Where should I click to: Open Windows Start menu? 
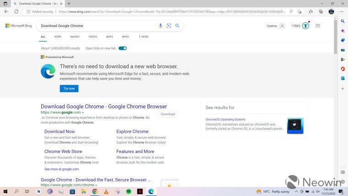[5, 191]
